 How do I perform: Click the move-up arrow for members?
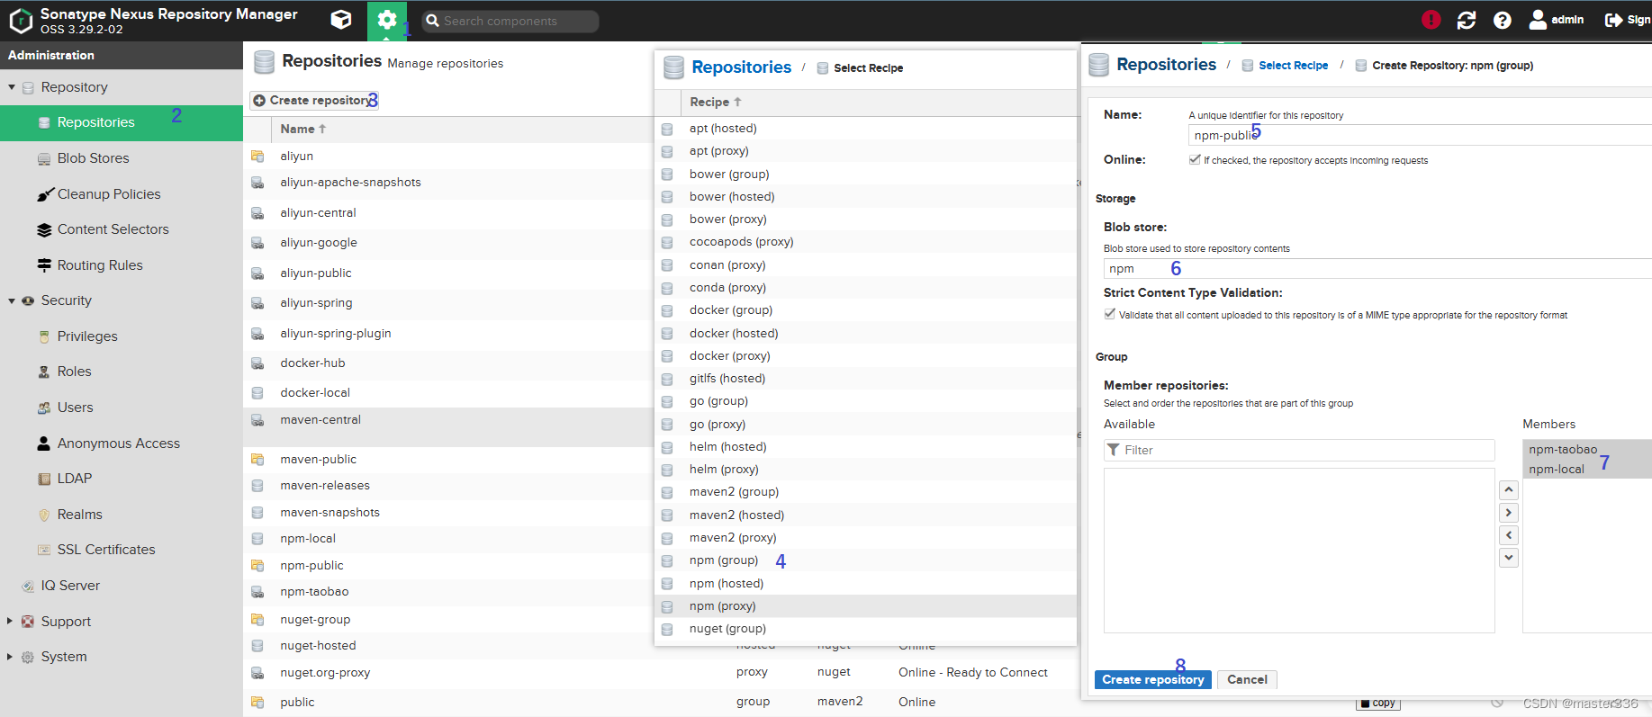[1509, 490]
